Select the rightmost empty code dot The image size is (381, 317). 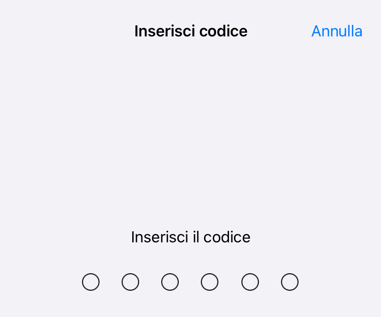tap(290, 282)
